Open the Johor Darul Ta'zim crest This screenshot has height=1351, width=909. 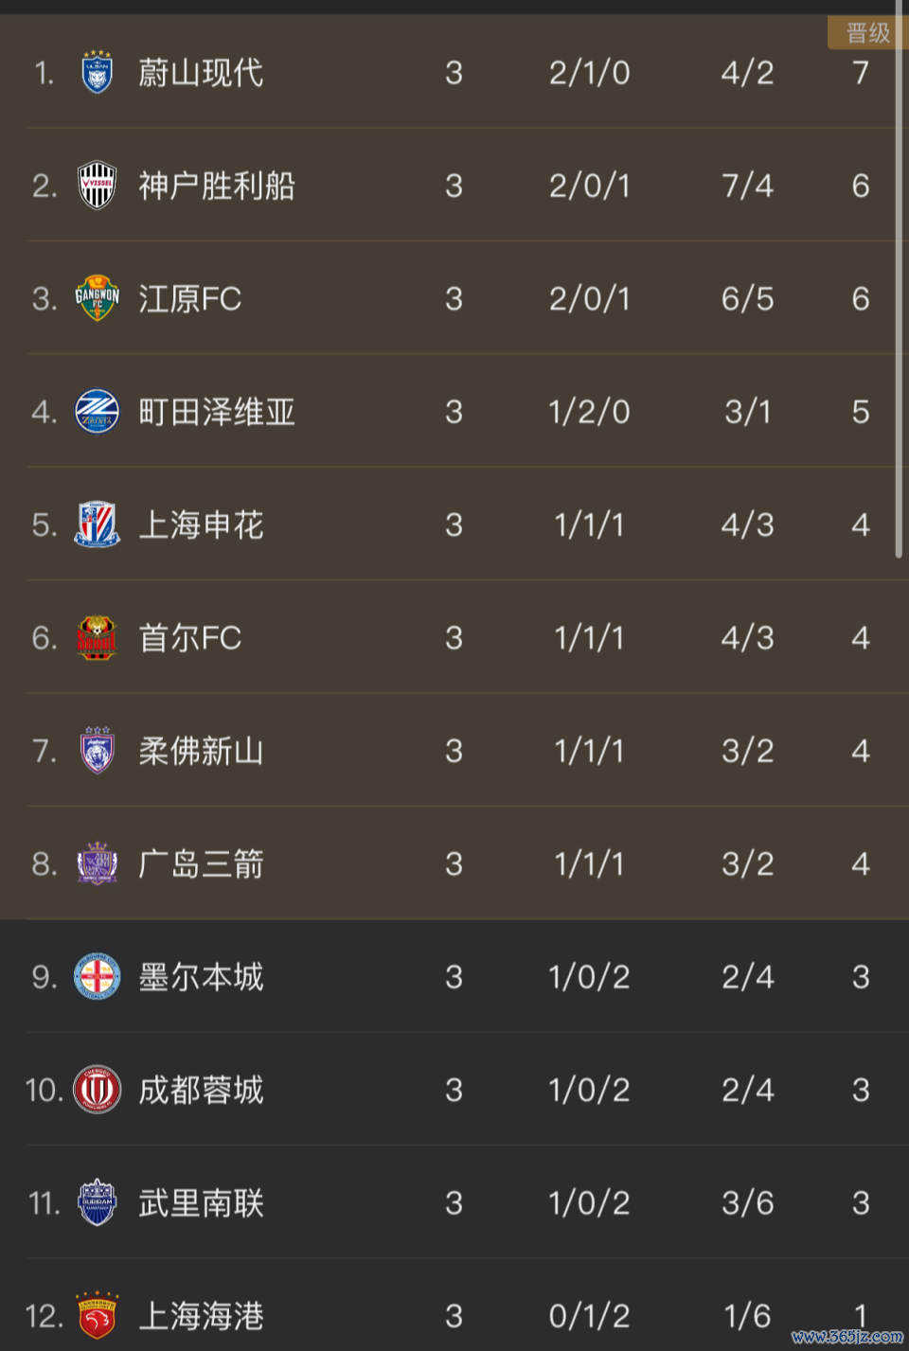(x=98, y=751)
